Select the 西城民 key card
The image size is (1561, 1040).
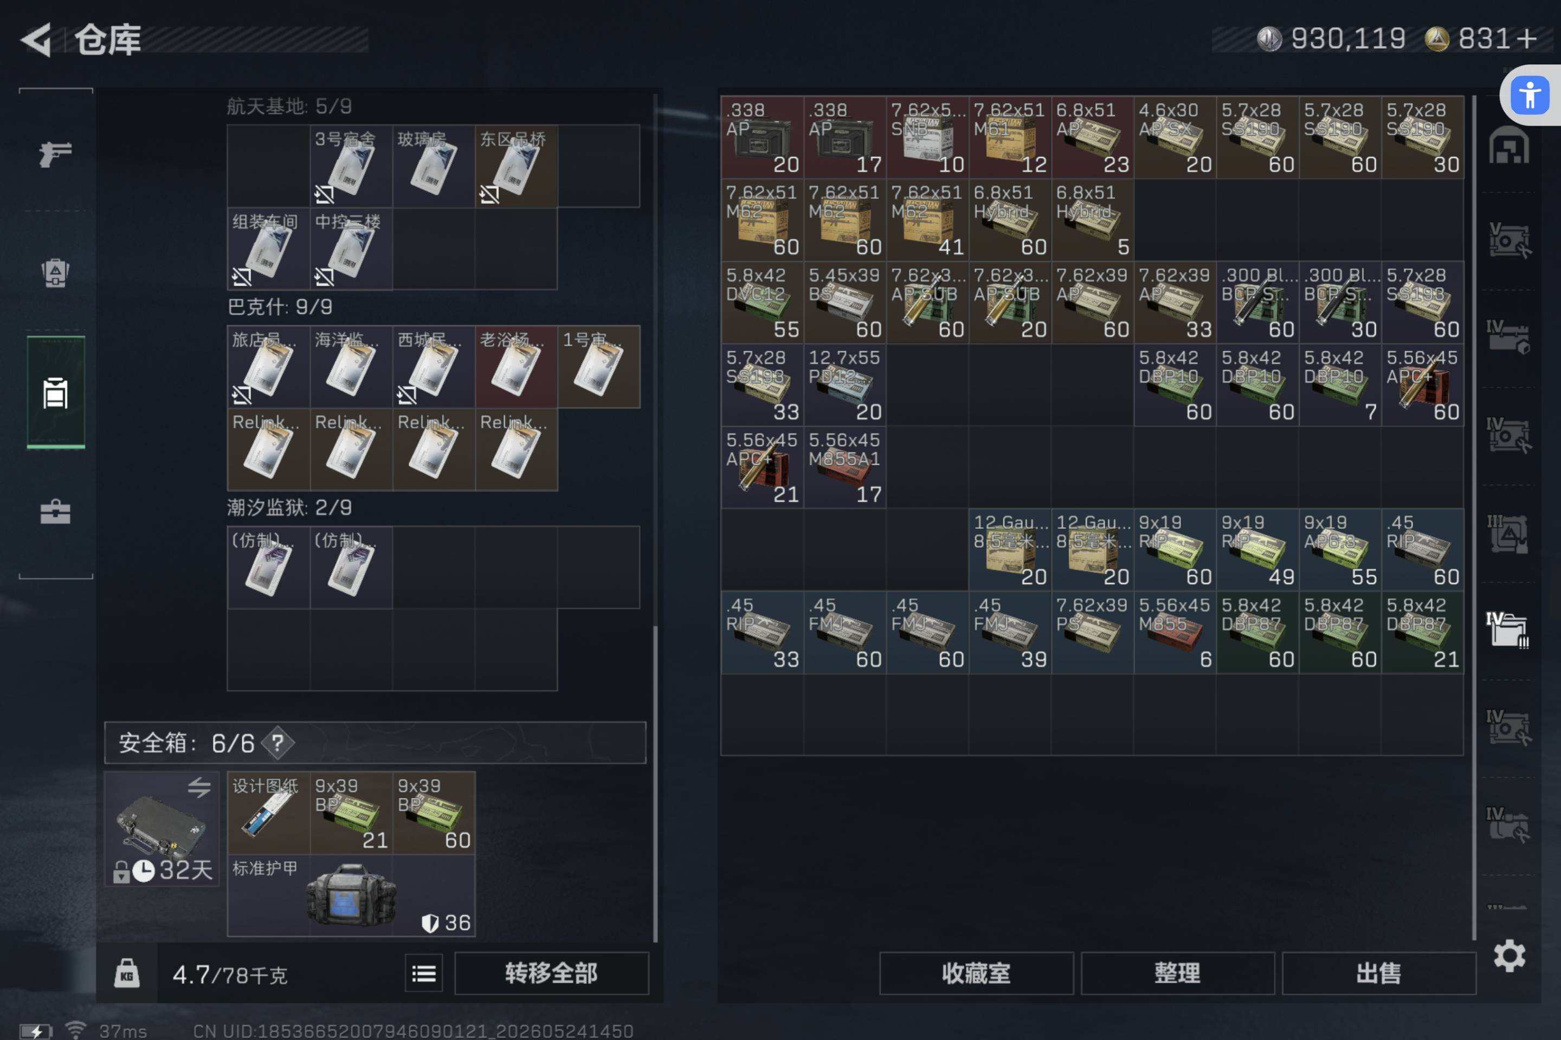tap(434, 367)
